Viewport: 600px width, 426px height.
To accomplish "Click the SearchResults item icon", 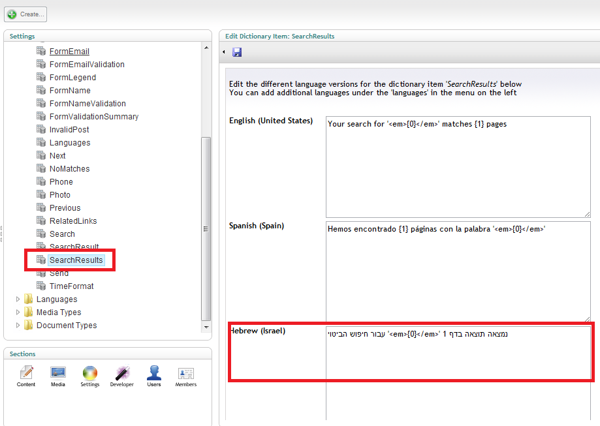I will [x=41, y=260].
